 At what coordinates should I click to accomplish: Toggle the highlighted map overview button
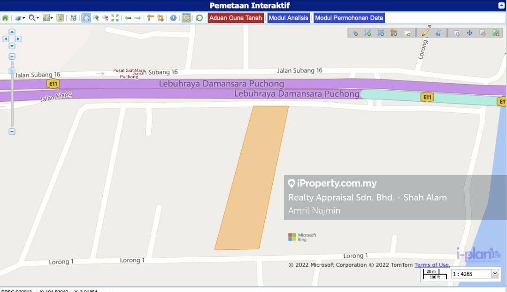pyautogui.click(x=186, y=18)
